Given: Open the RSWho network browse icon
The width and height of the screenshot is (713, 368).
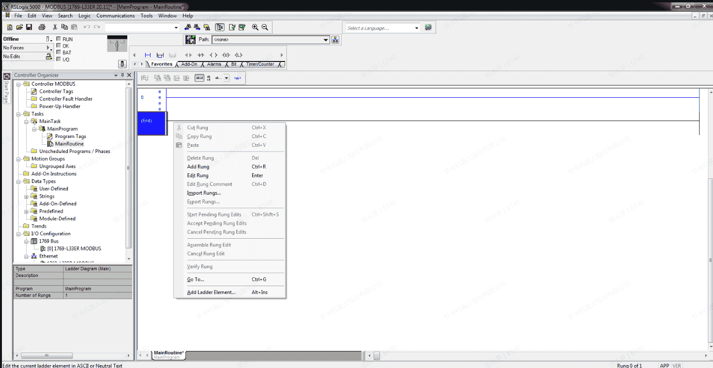Looking at the screenshot, I should click(335, 40).
